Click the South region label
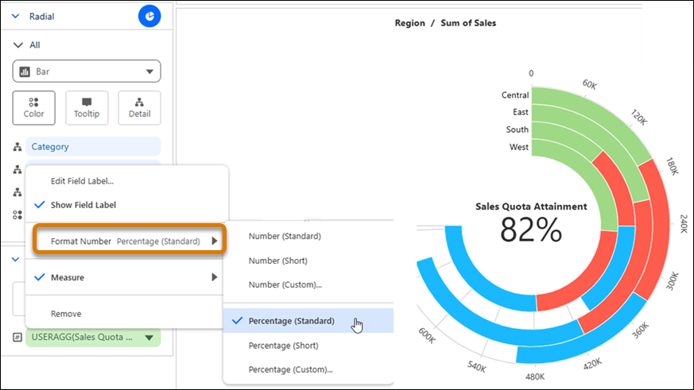The height and width of the screenshot is (390, 694). click(x=518, y=129)
